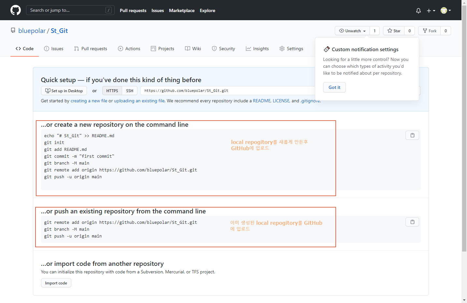The height and width of the screenshot is (303, 467).
Task: Click the 'git add README.md' command line
Action: coord(65,149)
